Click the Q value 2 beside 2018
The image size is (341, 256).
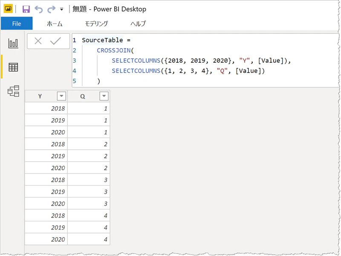click(x=89, y=144)
